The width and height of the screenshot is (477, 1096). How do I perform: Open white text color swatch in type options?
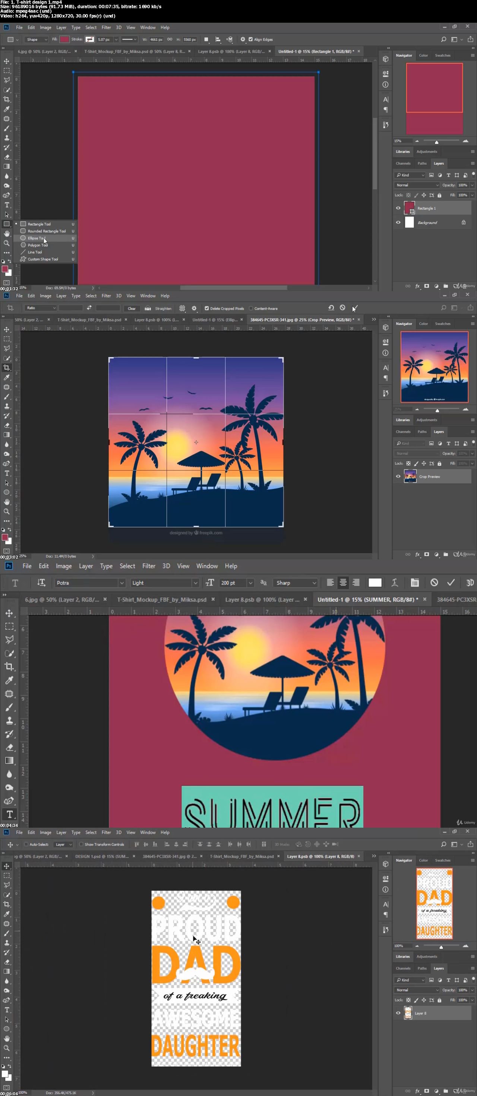point(375,582)
